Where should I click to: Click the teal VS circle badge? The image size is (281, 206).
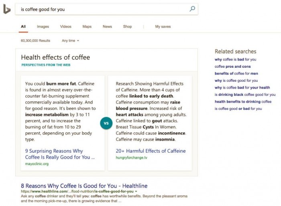coord(106,123)
